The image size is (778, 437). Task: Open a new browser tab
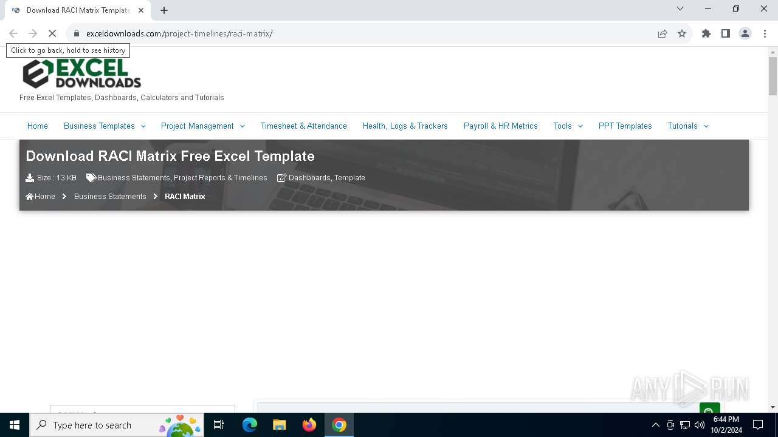coord(164,10)
